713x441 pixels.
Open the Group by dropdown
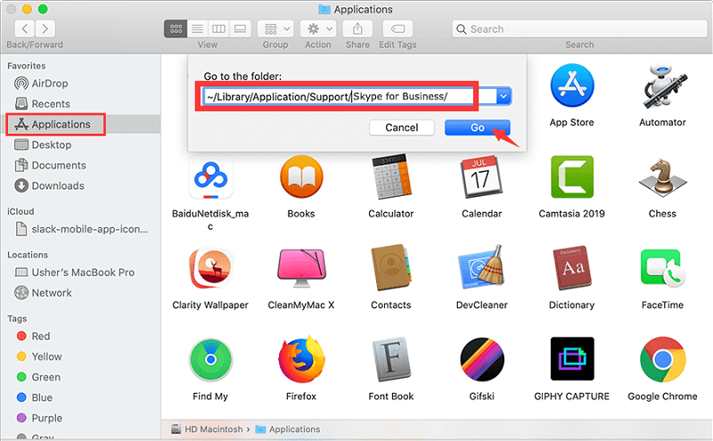(x=275, y=29)
